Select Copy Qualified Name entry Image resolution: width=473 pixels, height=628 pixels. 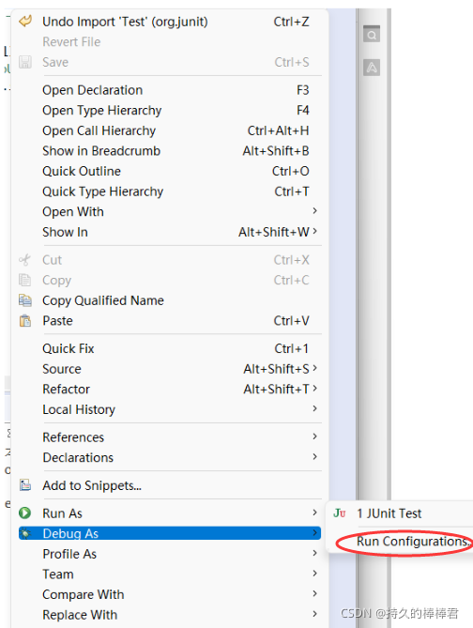103,300
